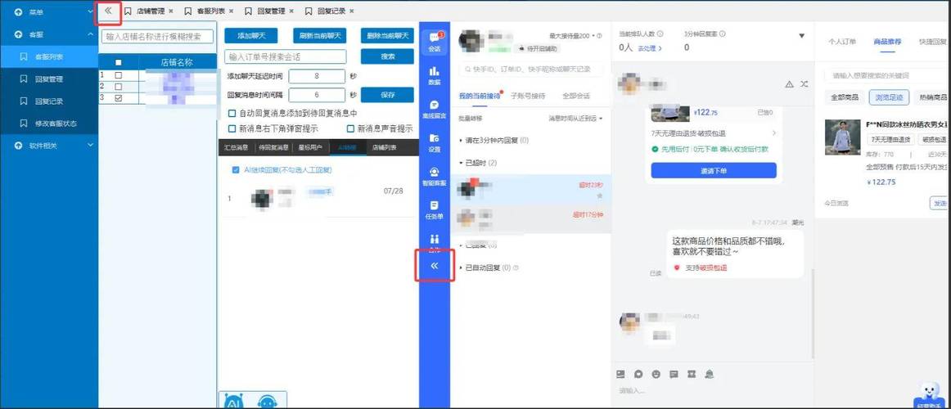This screenshot has width=951, height=409.
Task: Expand the 请在3分钟内回复 group
Action: click(461, 141)
